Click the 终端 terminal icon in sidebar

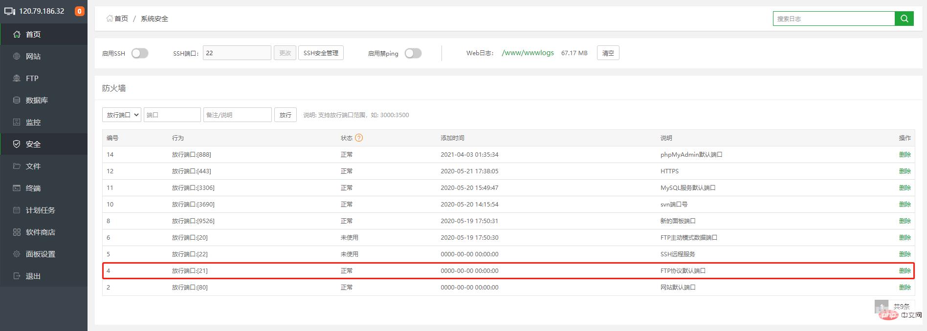[17, 188]
